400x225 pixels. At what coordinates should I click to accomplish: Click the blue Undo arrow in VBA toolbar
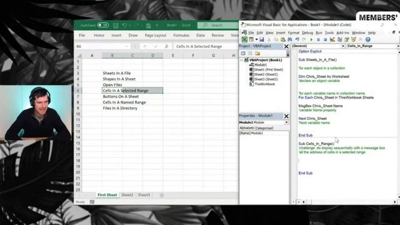tap(297, 39)
